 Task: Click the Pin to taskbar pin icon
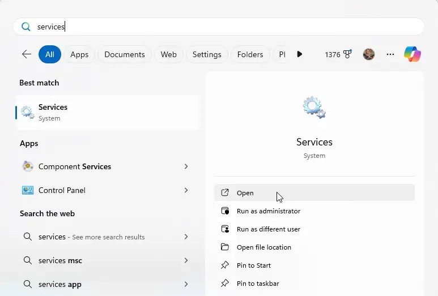[225, 284]
